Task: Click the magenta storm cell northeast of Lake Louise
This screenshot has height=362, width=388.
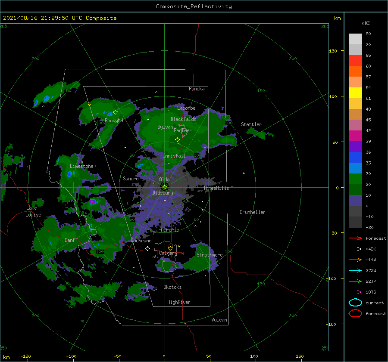Action: (93, 201)
